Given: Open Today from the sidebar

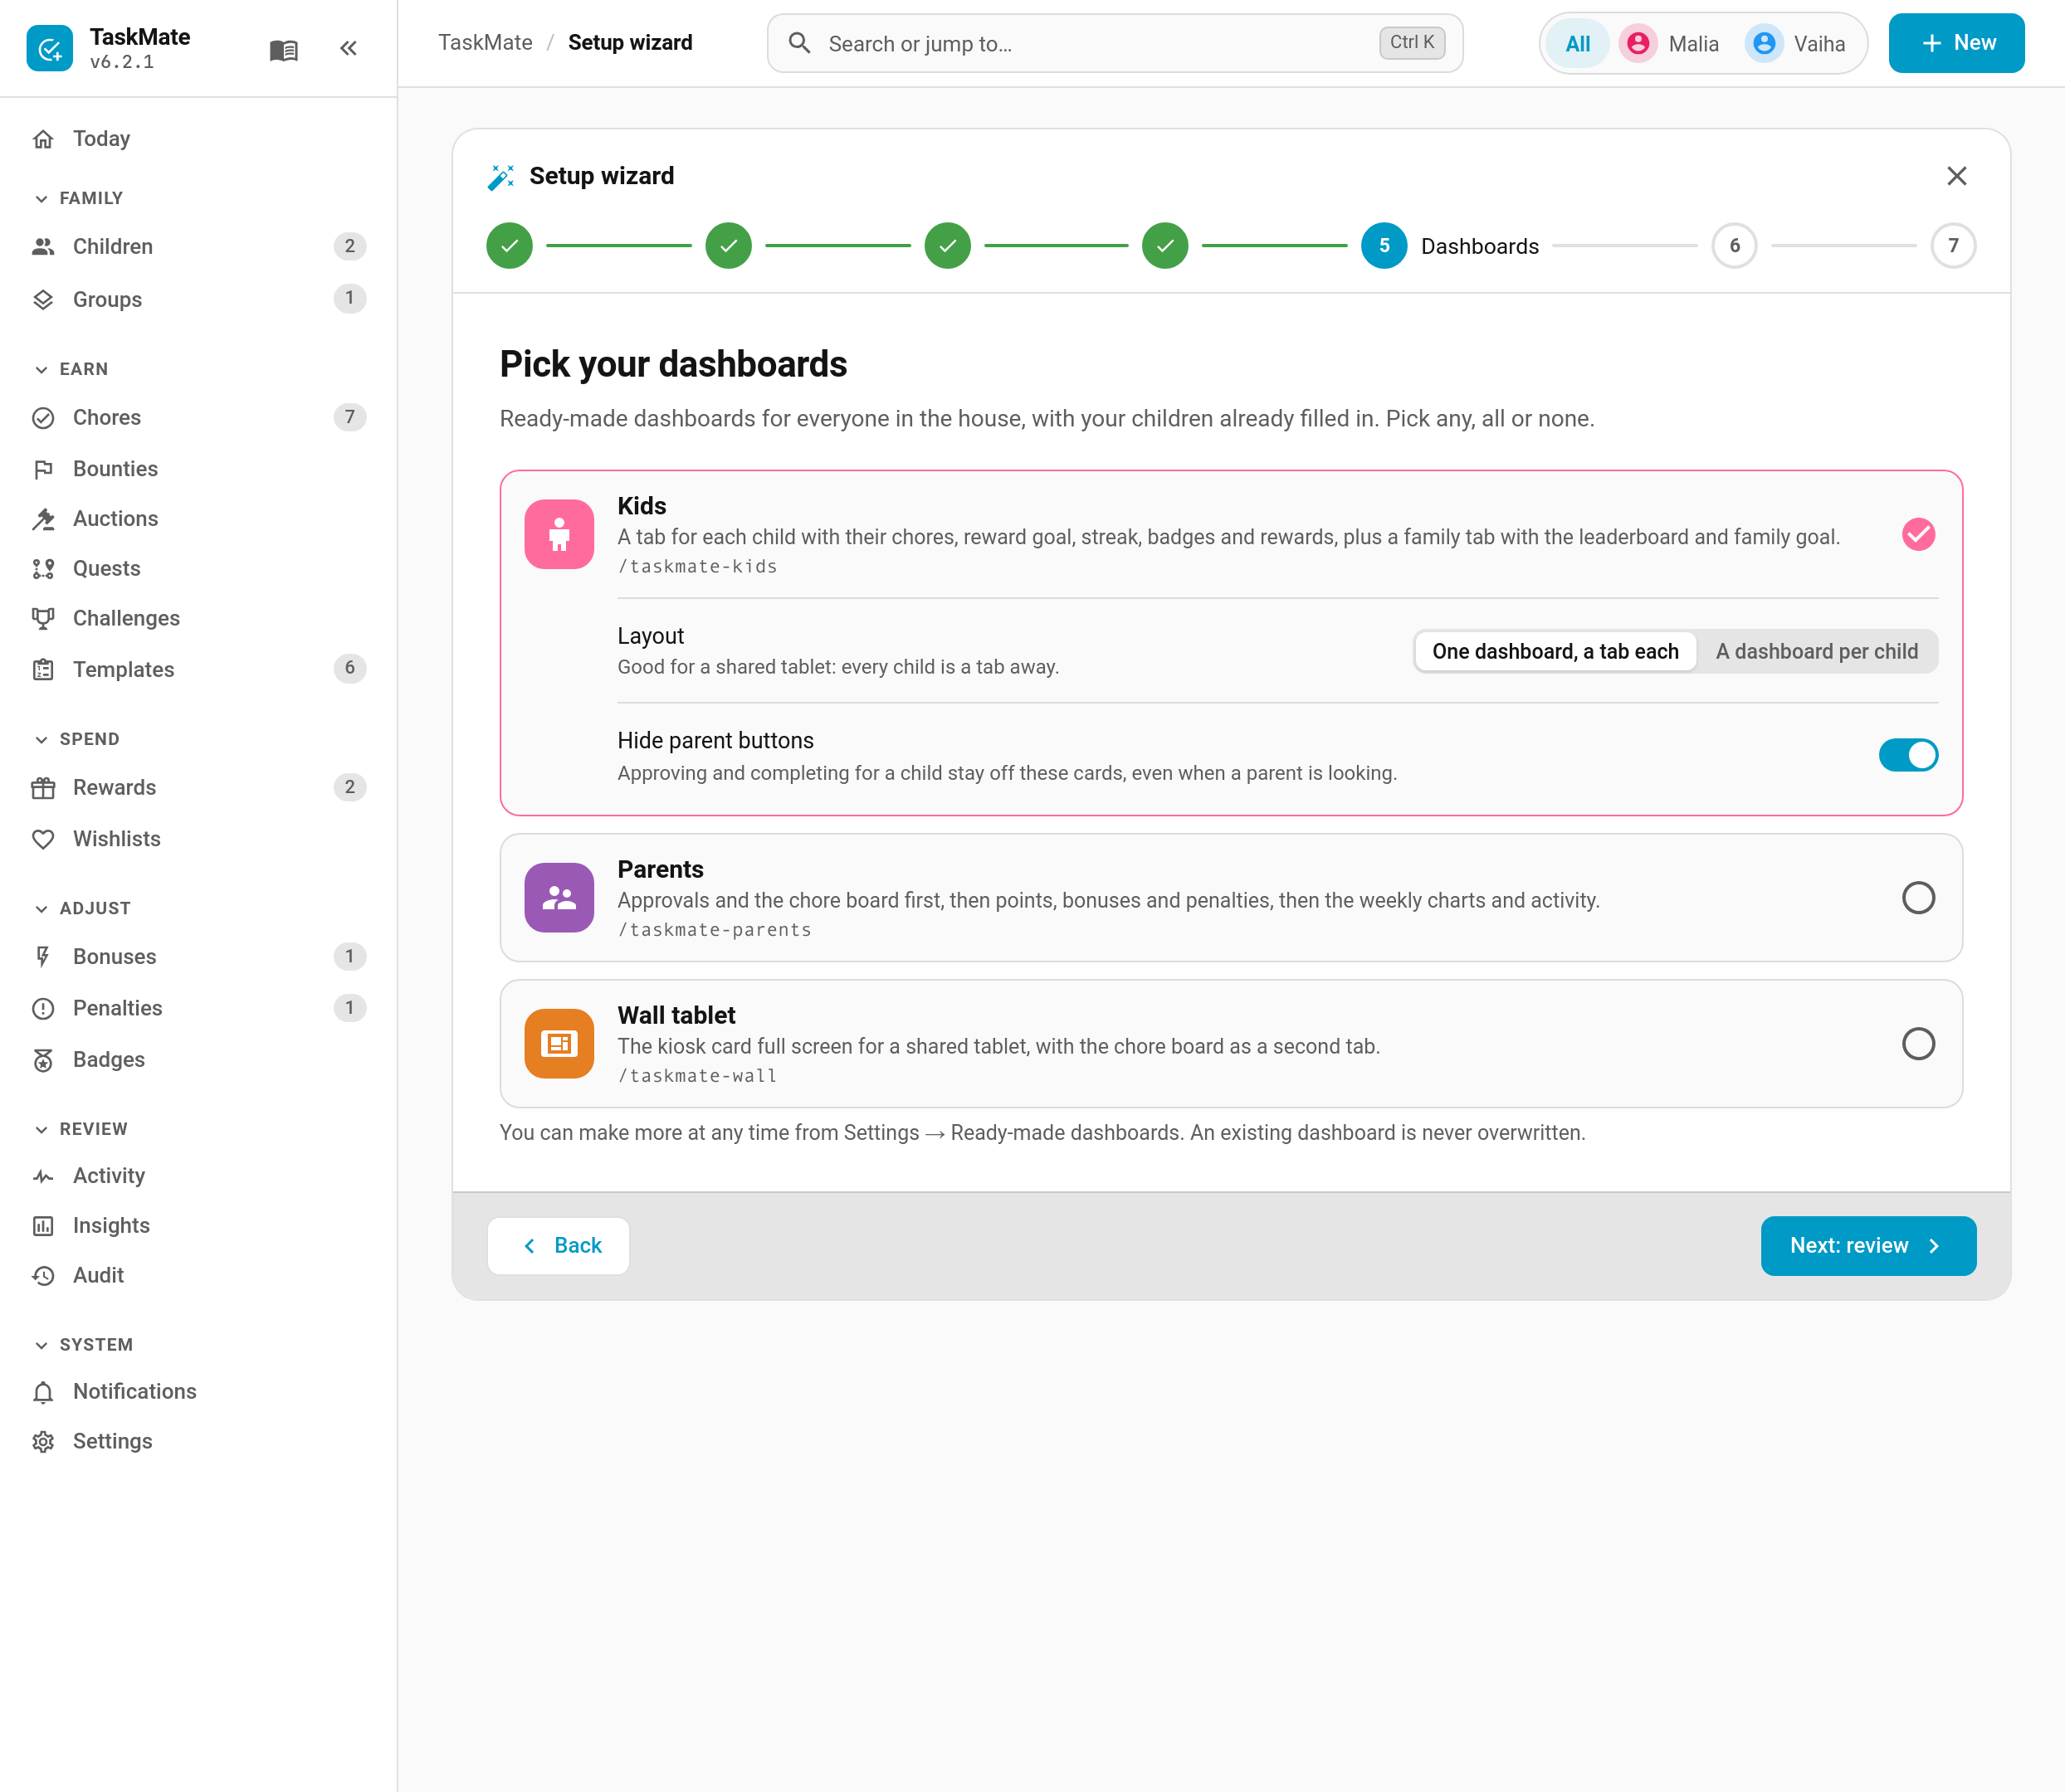Looking at the screenshot, I should point(198,139).
